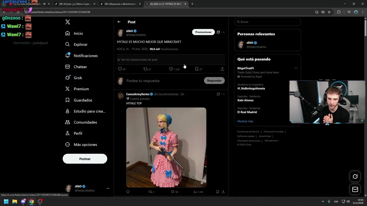Open Guardados bookmarks
The height and width of the screenshot is (206, 367).
(79, 100)
